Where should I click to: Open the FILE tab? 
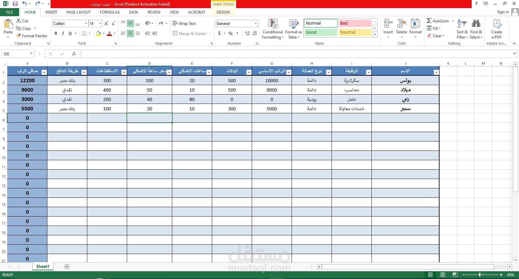click(10, 12)
